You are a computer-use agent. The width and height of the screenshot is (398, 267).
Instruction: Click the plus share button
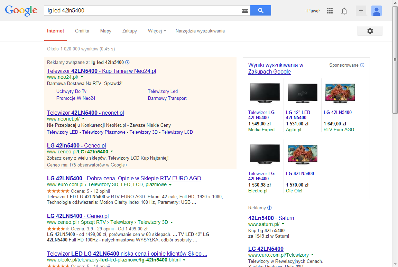pyautogui.click(x=361, y=11)
